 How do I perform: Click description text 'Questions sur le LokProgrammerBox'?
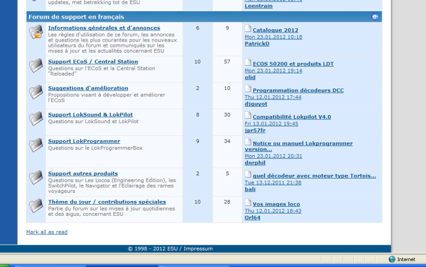(x=95, y=148)
